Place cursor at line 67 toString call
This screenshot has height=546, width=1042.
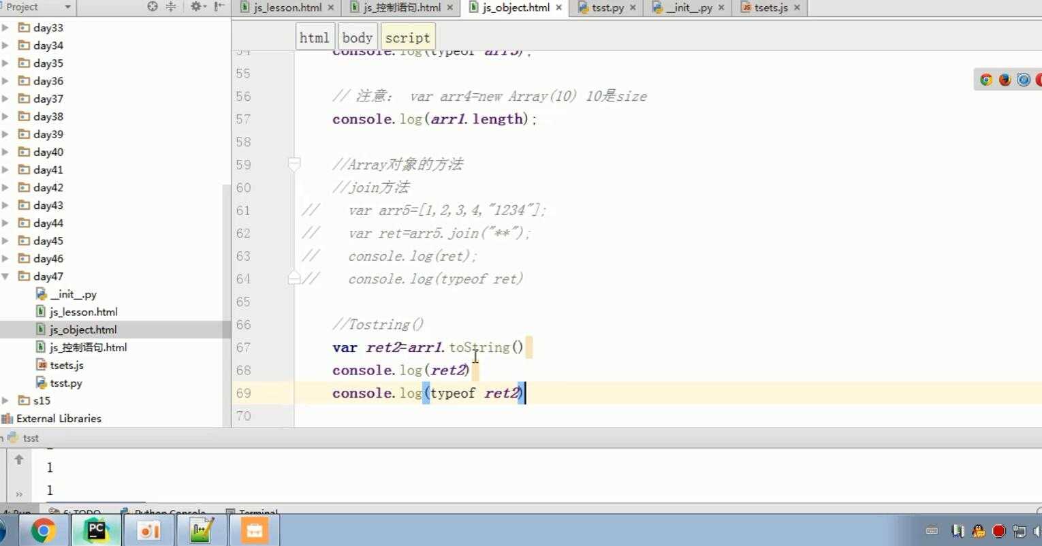pos(479,347)
